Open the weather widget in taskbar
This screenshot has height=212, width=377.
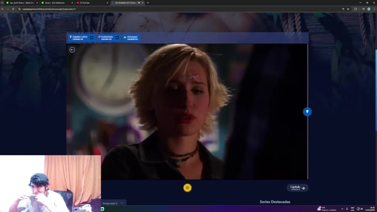pyautogui.click(x=327, y=208)
